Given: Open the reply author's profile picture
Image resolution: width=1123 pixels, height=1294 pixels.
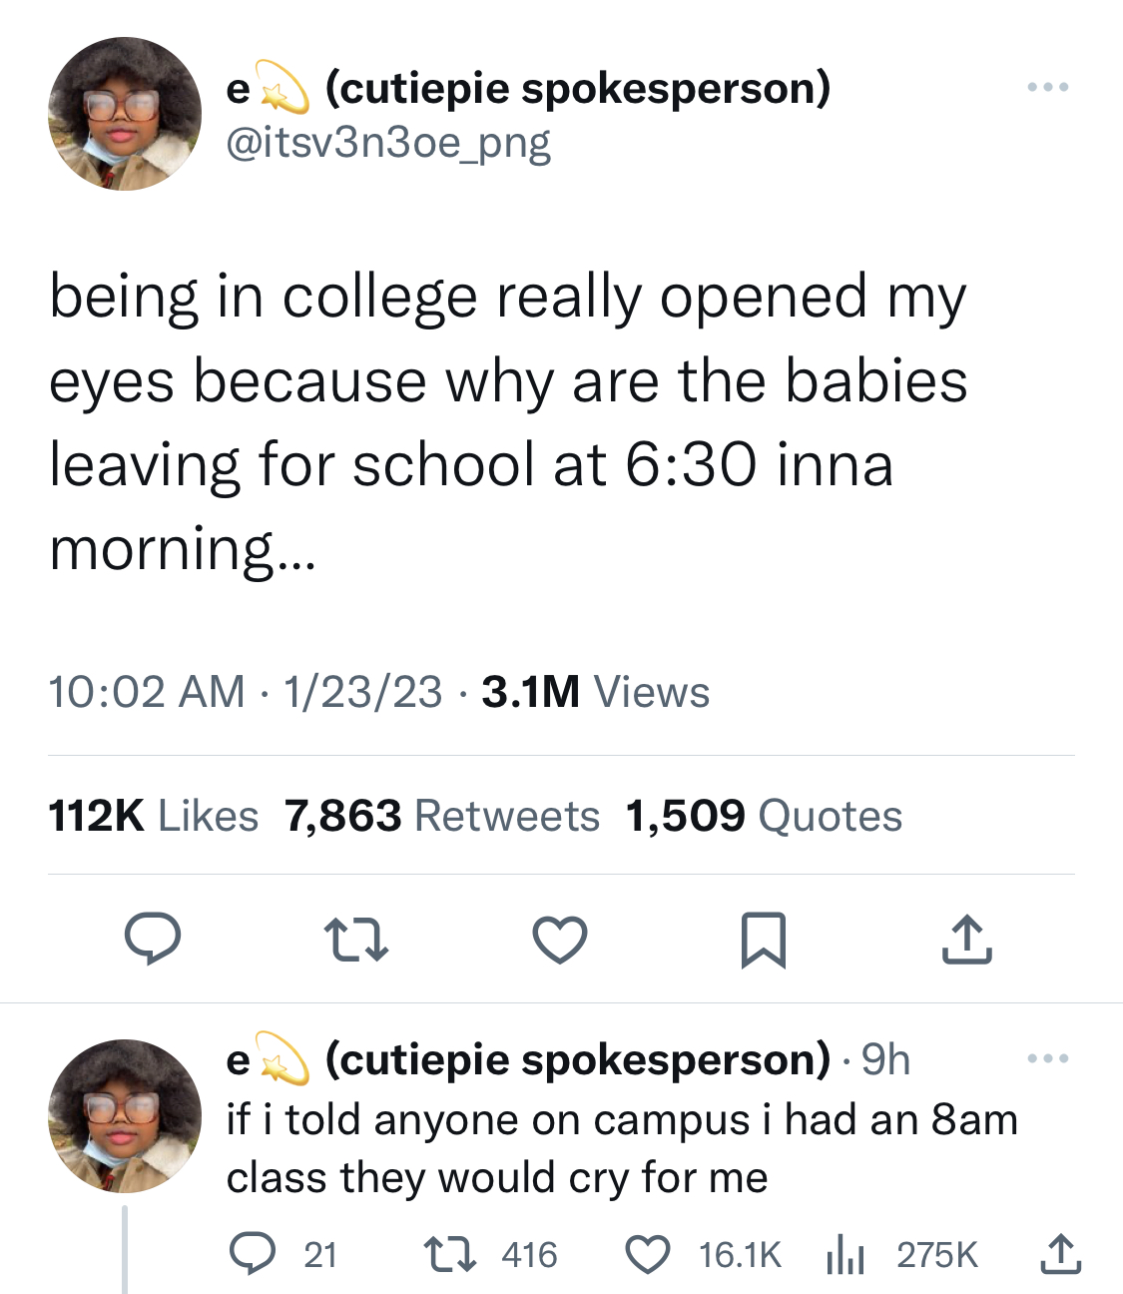Looking at the screenshot, I should click(x=125, y=1116).
